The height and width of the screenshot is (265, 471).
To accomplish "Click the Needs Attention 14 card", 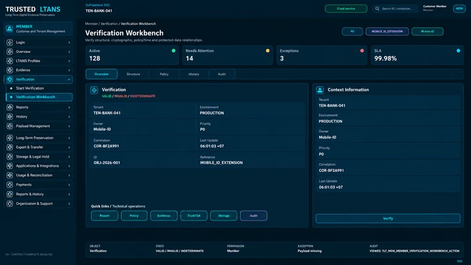I will tap(228, 55).
